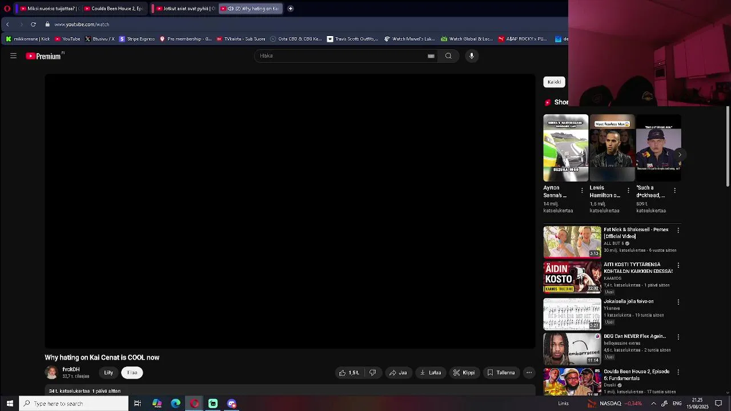Open the NASDAQ stock widget in taskbar
Image resolution: width=731 pixels, height=411 pixels.
614,404
